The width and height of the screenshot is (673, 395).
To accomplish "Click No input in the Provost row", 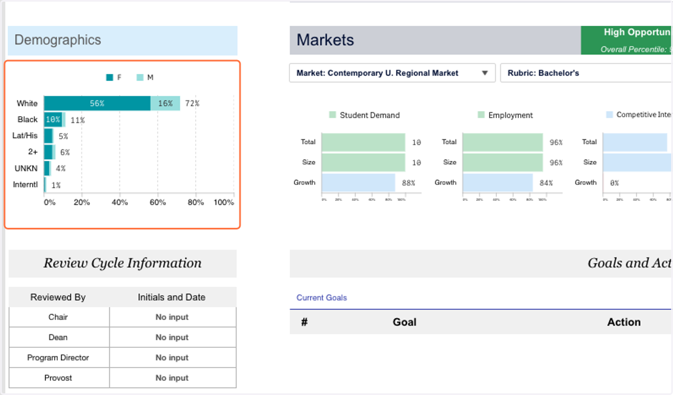I will [x=172, y=378].
